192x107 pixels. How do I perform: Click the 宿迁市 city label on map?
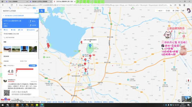81,65
